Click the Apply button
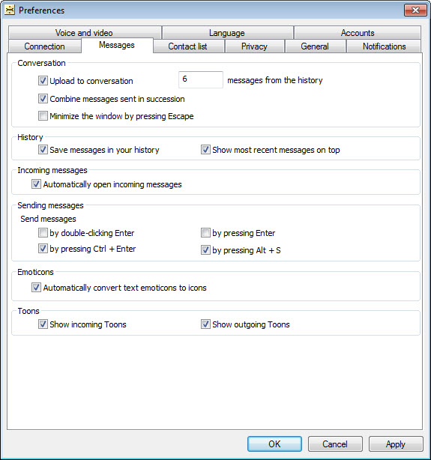The height and width of the screenshot is (460, 431). click(396, 444)
